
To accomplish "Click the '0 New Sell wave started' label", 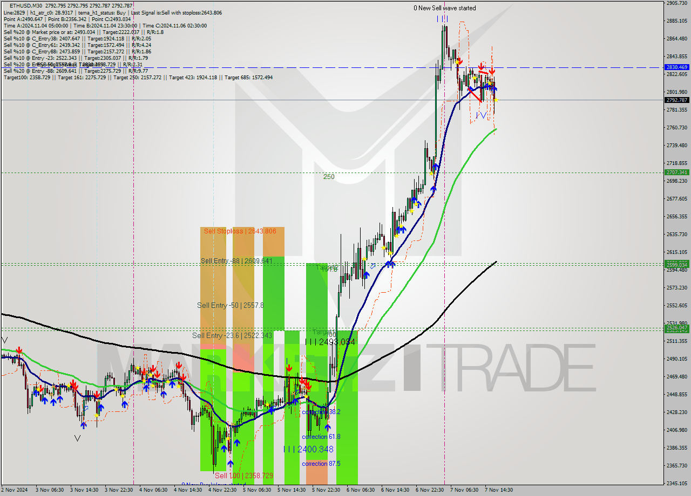I will pos(445,8).
